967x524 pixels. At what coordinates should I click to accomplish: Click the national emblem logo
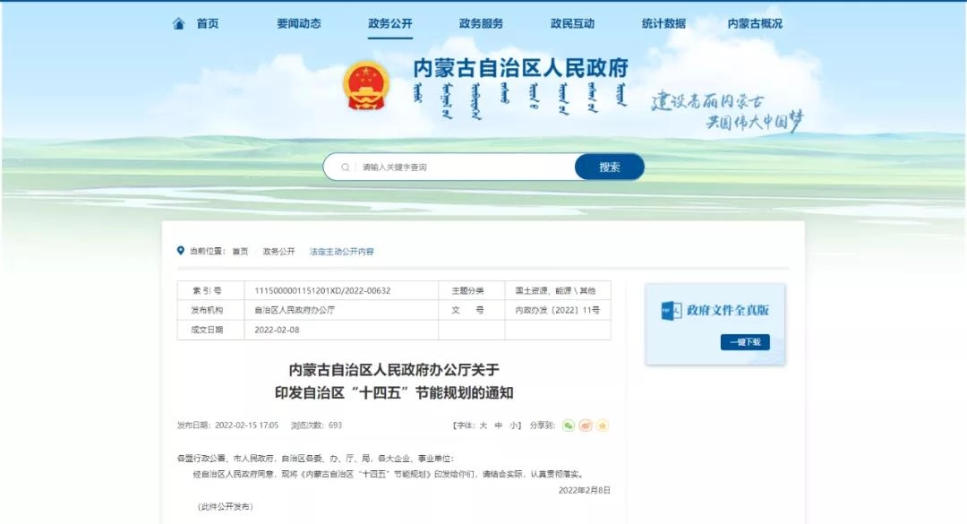point(365,86)
